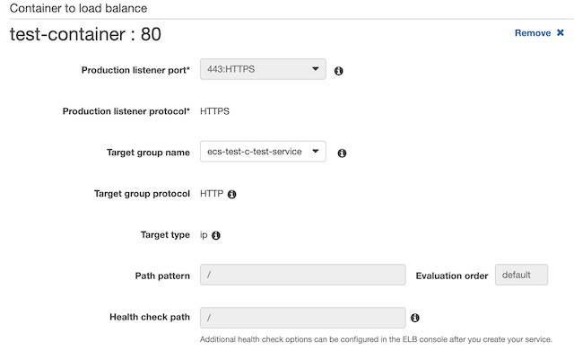
Task: Click the X icon beside Remove
Action: (561, 33)
